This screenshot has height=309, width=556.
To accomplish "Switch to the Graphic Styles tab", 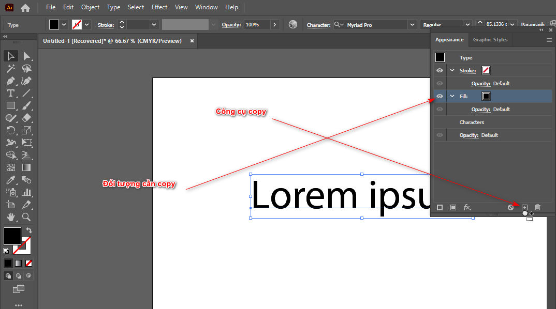I will point(490,40).
